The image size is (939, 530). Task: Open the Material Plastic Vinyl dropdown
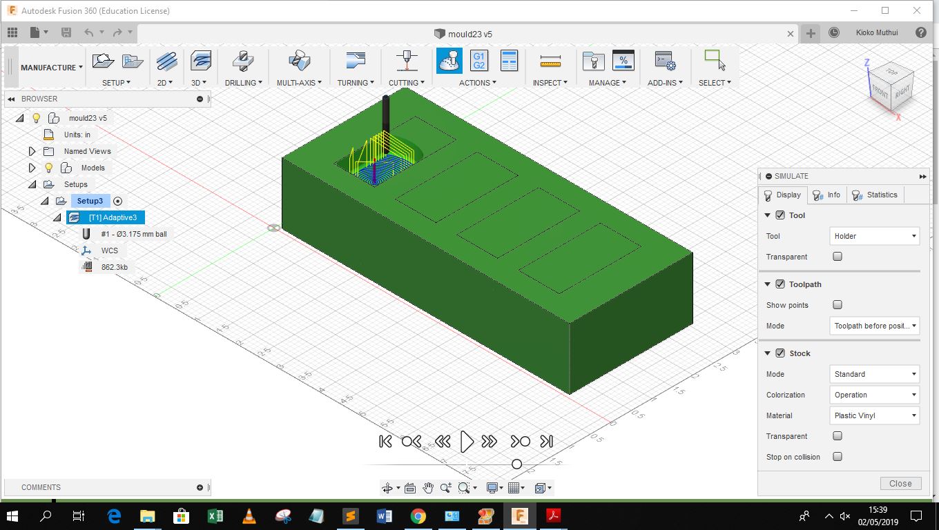[x=874, y=415]
